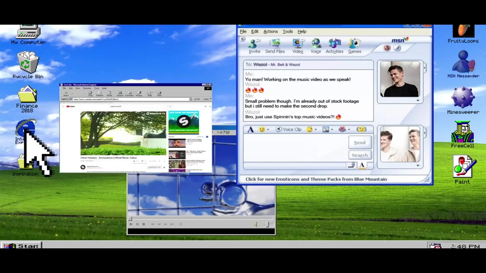Open the Finance 2018 folder

(x=27, y=99)
